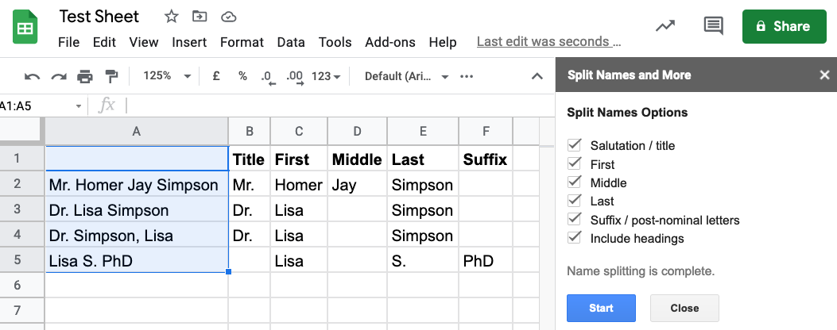Click the Middle heading cell

point(358,159)
